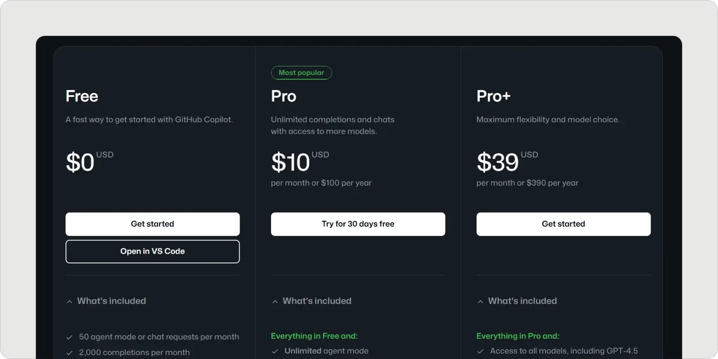The height and width of the screenshot is (359, 718).
Task: Click the $10 USD price on Pro card
Action: pyautogui.click(x=300, y=162)
